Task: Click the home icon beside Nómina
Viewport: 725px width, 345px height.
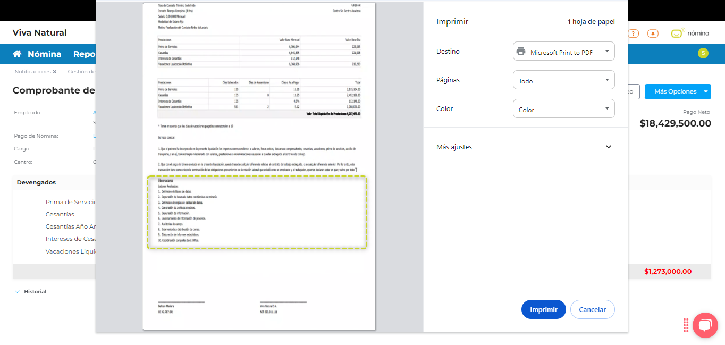Action: [17, 54]
